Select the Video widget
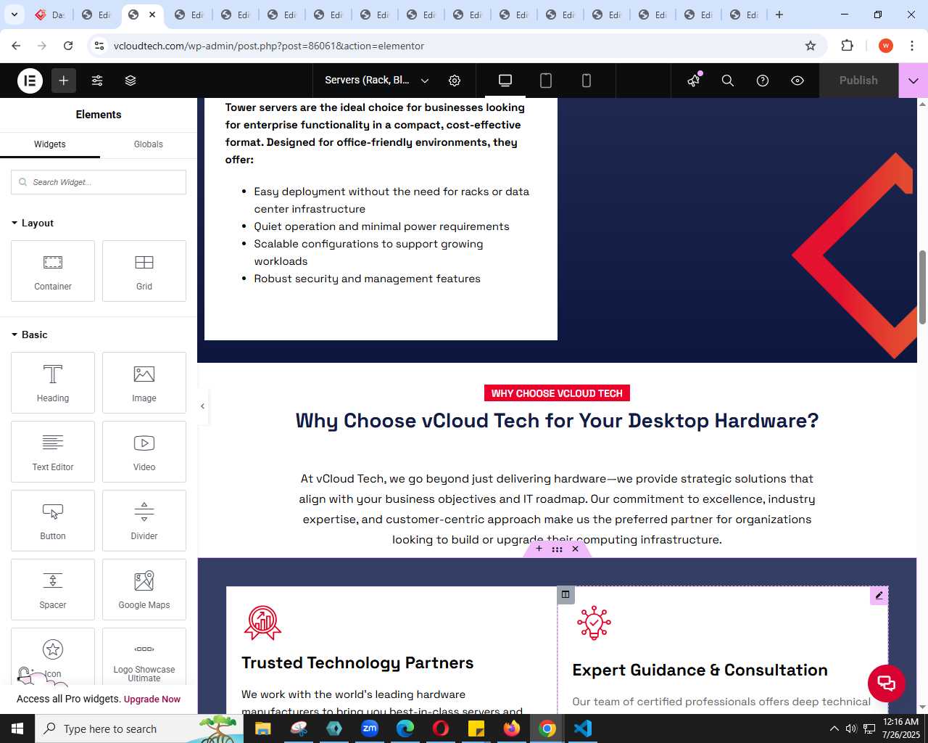This screenshot has height=743, width=928. (x=144, y=451)
